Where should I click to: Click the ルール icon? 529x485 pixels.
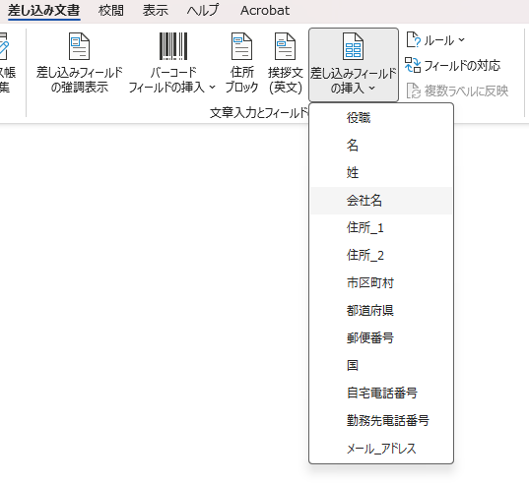pyautogui.click(x=414, y=40)
